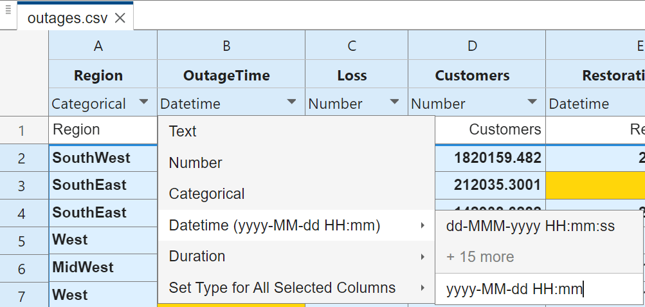The image size is (645, 307).
Task: Click the Region cell in row 1
Action: pos(103,130)
